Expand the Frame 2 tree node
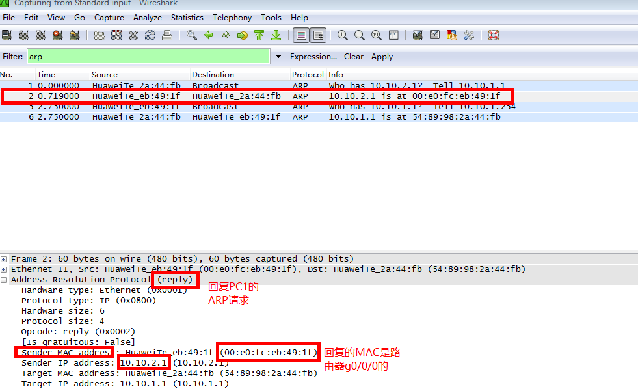This screenshot has height=391, width=638. [x=5, y=258]
